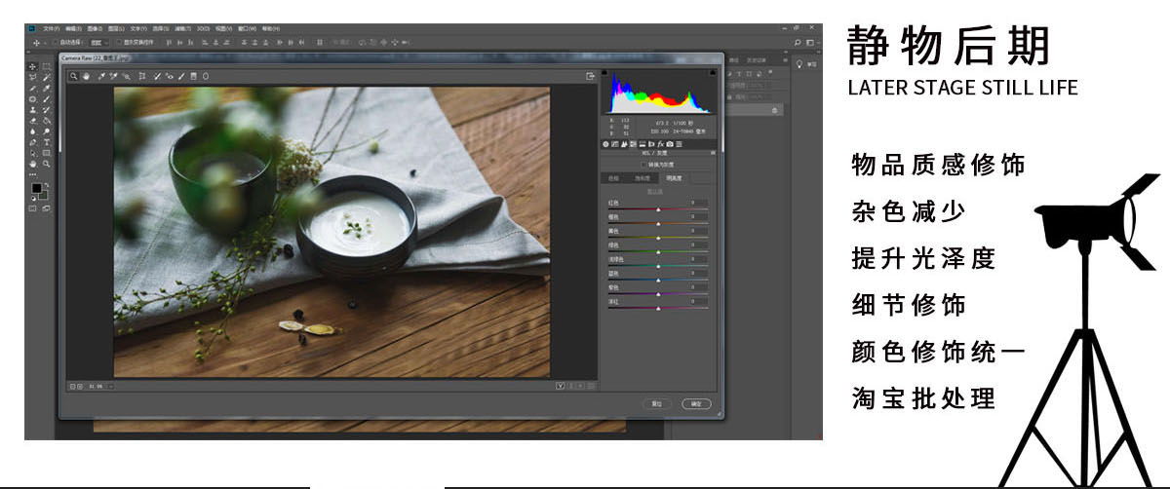Click the 确定 button
1170x489 pixels.
point(695,402)
